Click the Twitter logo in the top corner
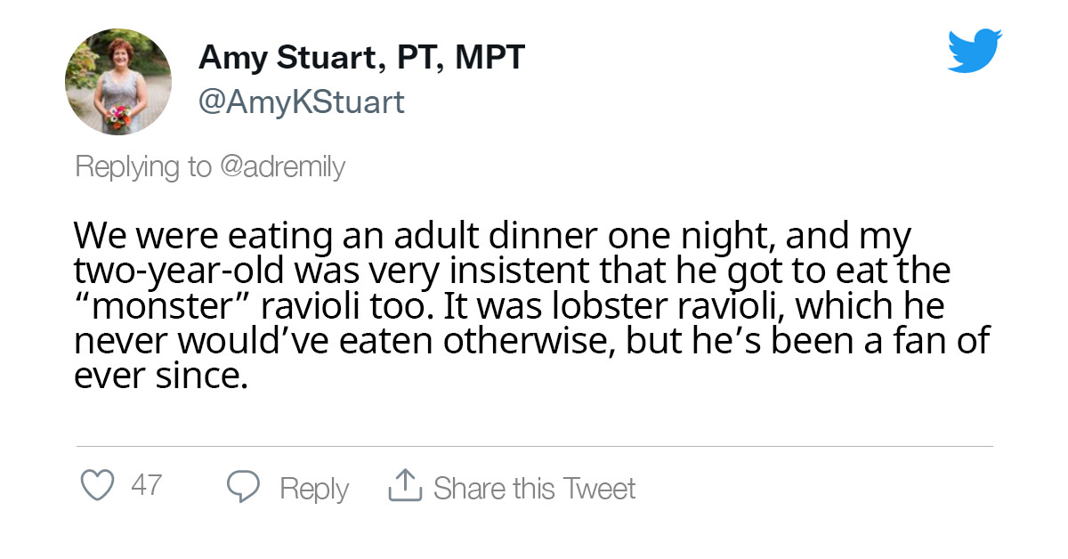The width and height of the screenshot is (1068, 559). (x=975, y=50)
